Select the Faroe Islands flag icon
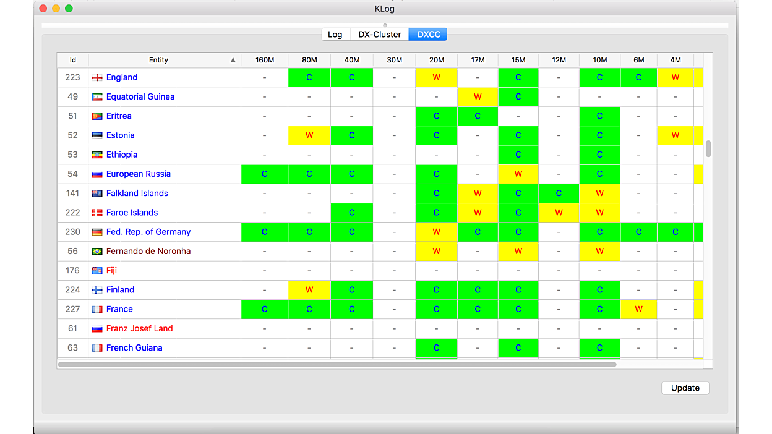Image resolution: width=772 pixels, height=434 pixels. click(x=97, y=213)
